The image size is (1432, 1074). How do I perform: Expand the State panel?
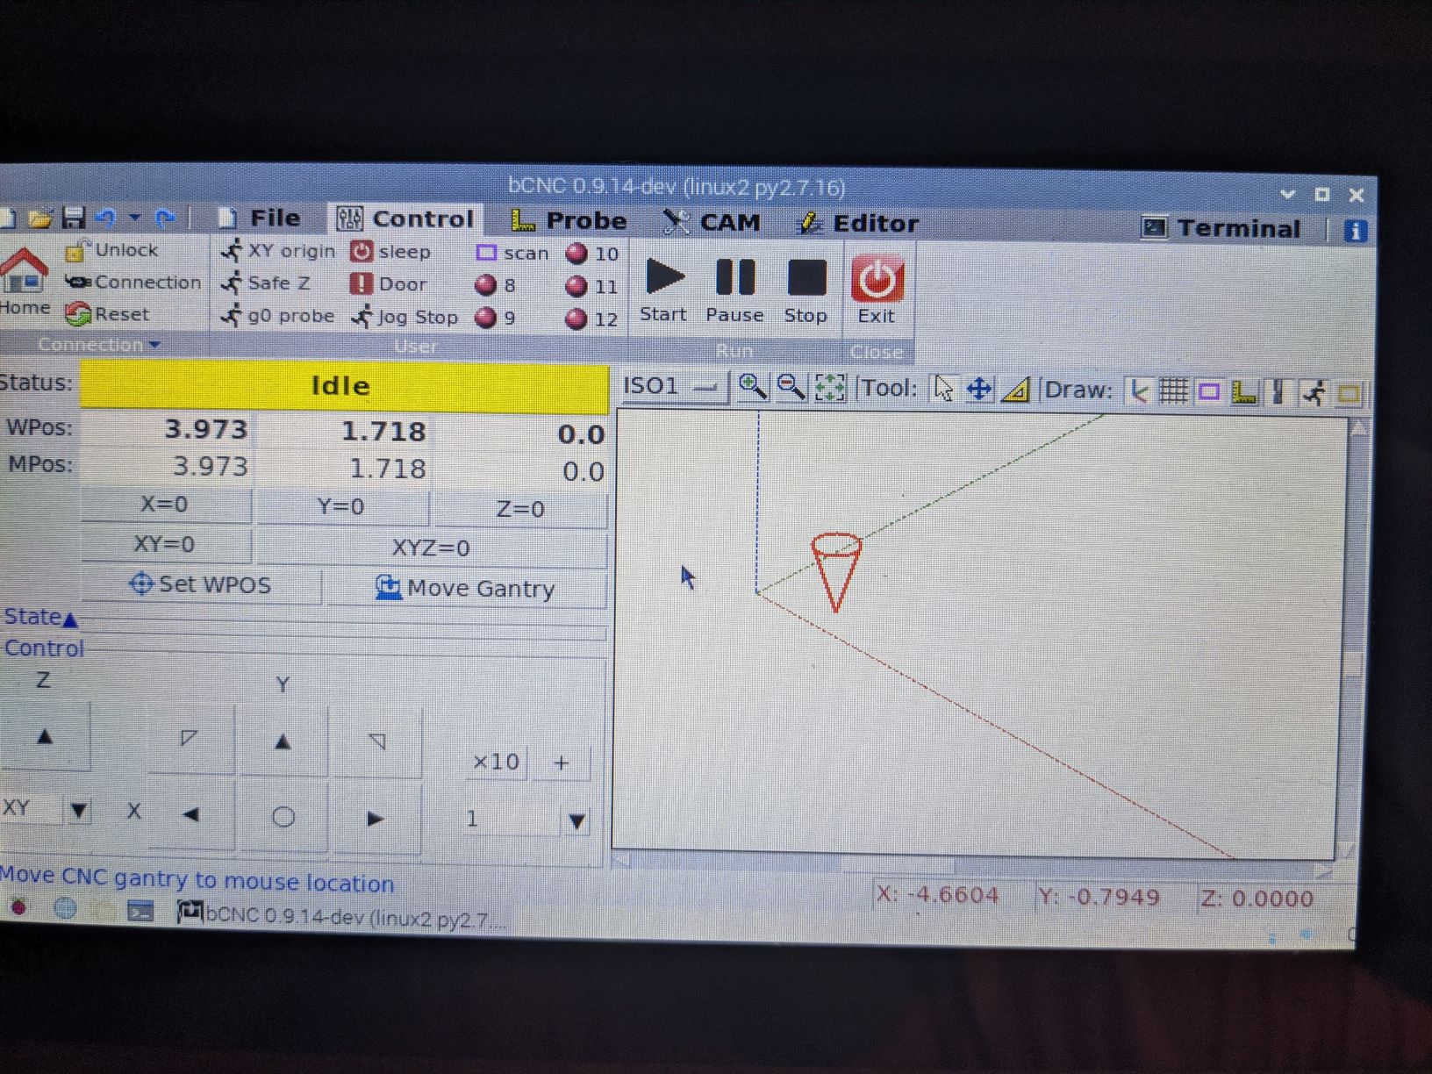[x=40, y=617]
